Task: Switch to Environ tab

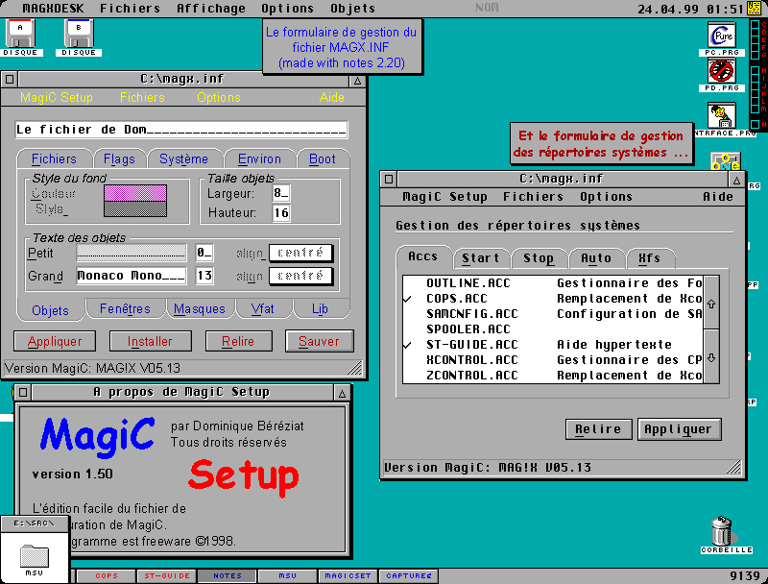Action: (x=259, y=158)
